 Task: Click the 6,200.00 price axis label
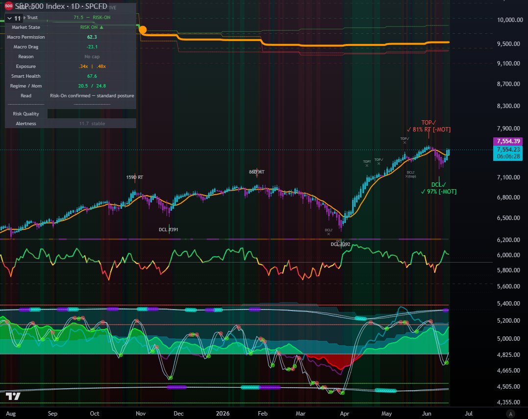coord(508,240)
